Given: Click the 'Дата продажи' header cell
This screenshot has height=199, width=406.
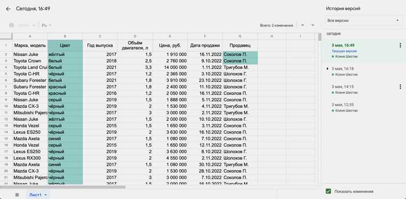Looking at the screenshot, I should coord(205,45).
